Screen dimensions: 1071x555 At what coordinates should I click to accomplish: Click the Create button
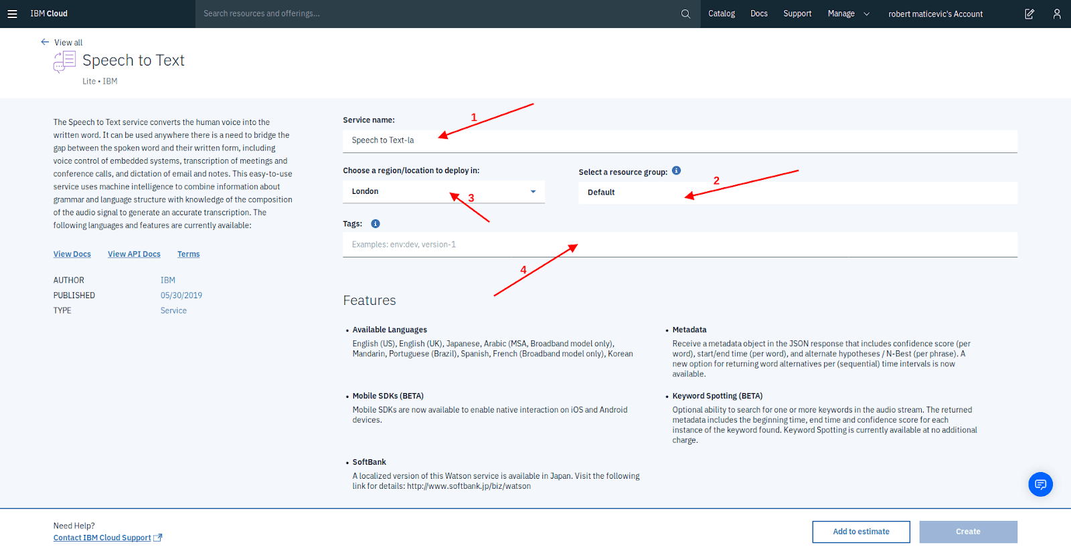(x=968, y=532)
